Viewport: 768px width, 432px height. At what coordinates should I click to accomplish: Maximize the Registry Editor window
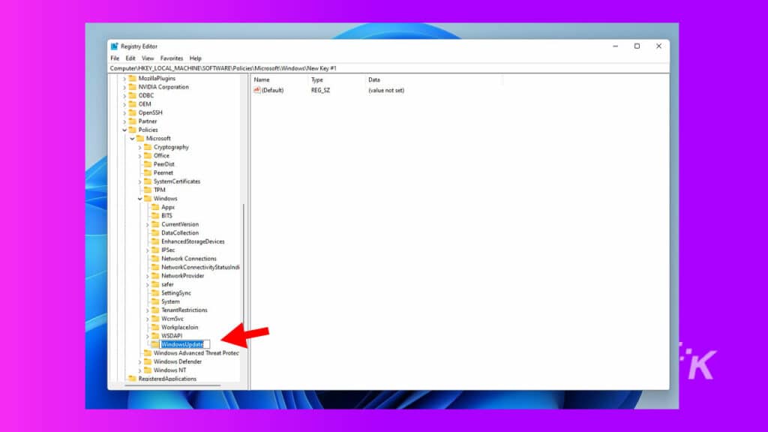pyautogui.click(x=637, y=46)
